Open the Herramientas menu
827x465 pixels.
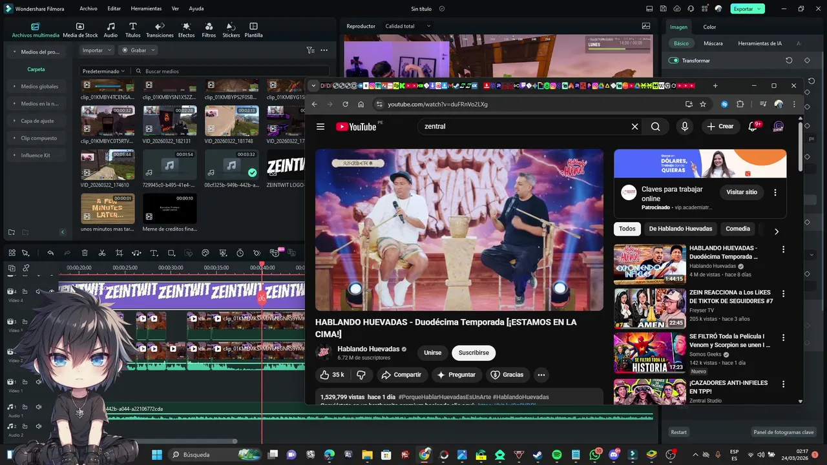[146, 8]
